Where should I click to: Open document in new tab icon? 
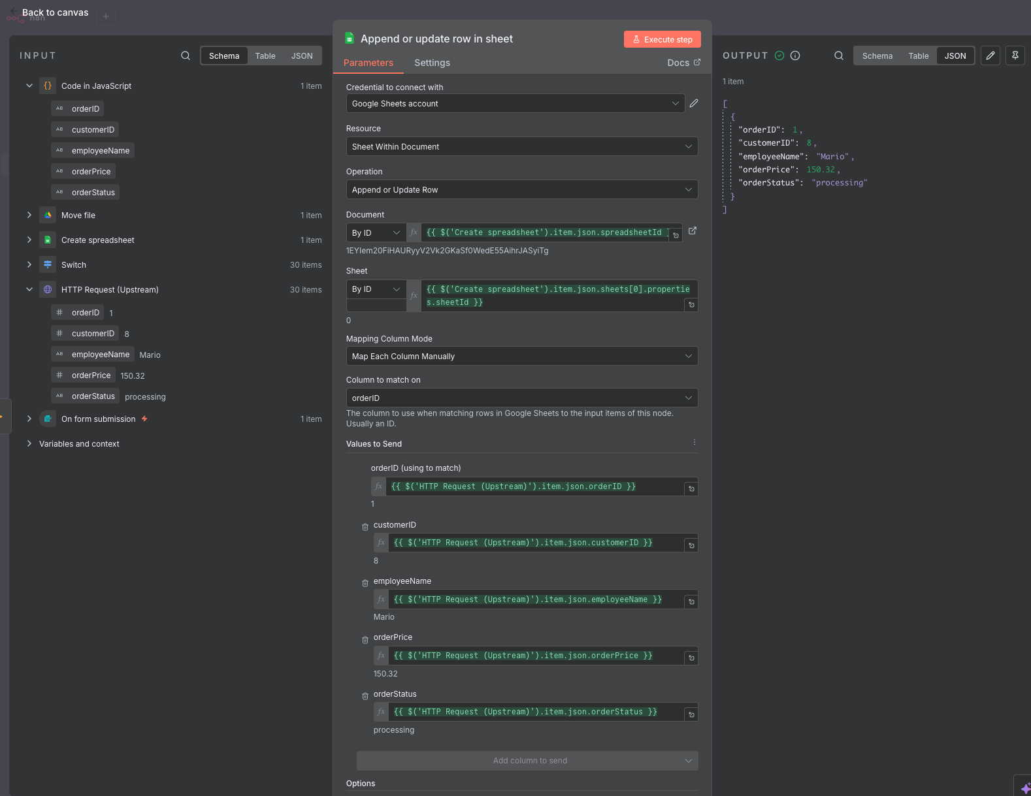693,231
